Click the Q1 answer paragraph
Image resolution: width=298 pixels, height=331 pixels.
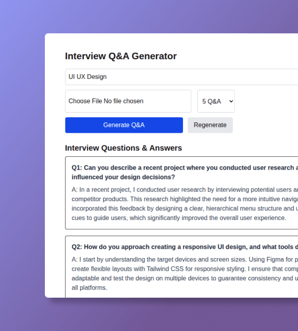pos(185,203)
